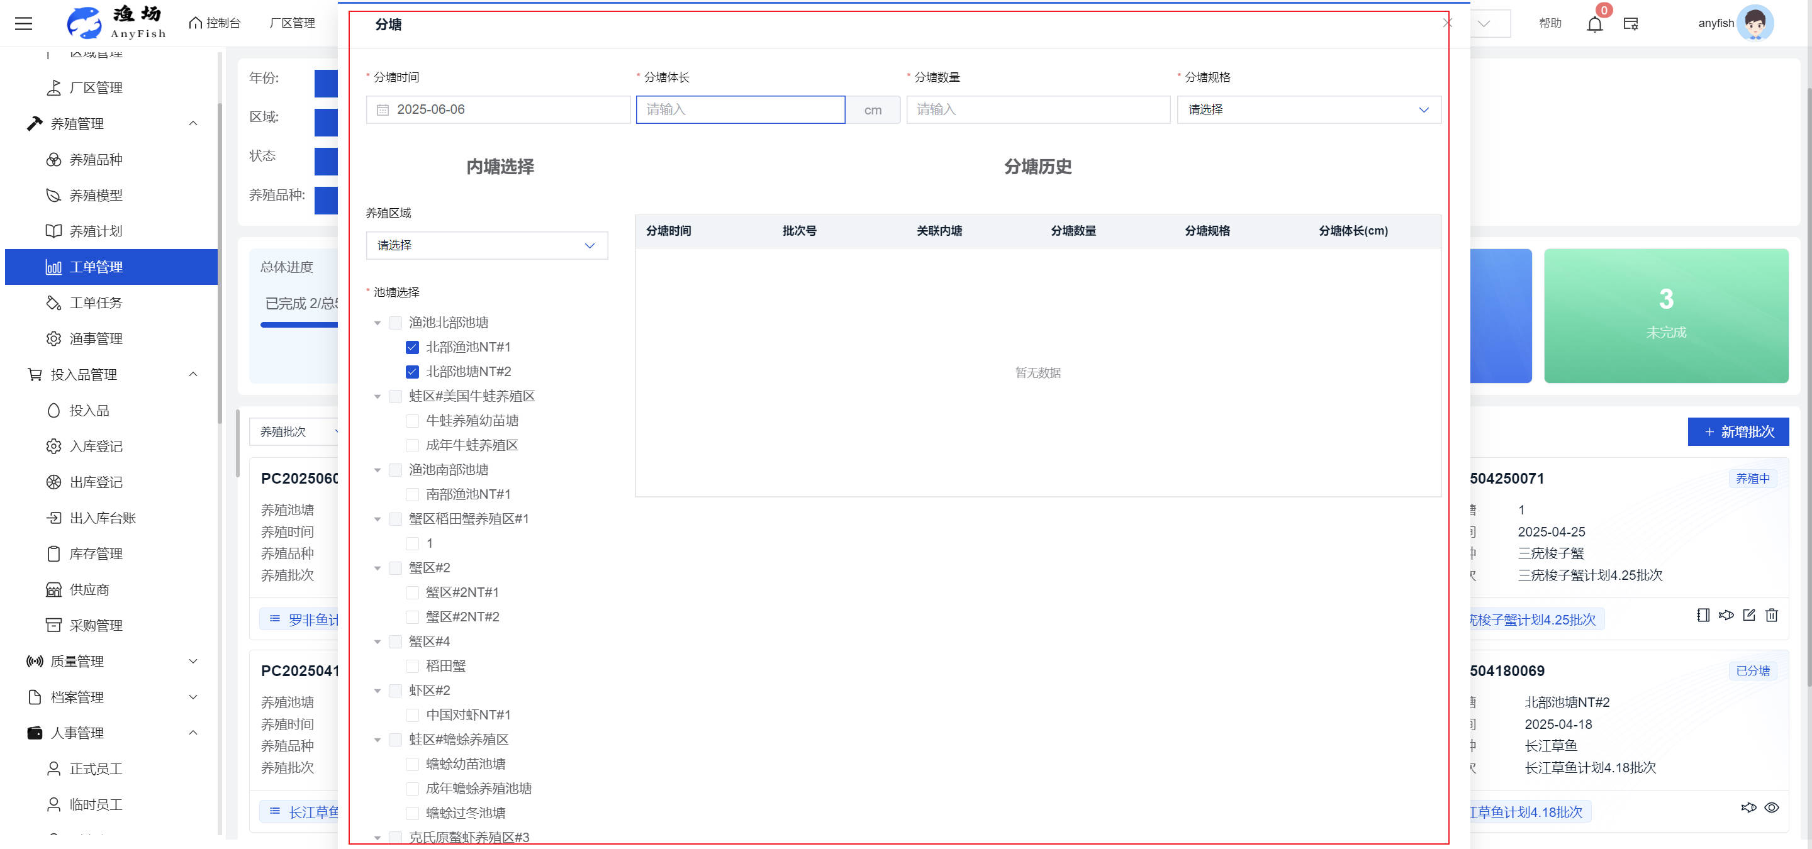Click the 帮助 link
Image resolution: width=1812 pixels, height=849 pixels.
[1550, 23]
